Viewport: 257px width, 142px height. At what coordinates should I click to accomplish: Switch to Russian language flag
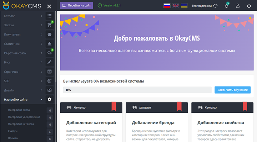[x=167, y=6]
